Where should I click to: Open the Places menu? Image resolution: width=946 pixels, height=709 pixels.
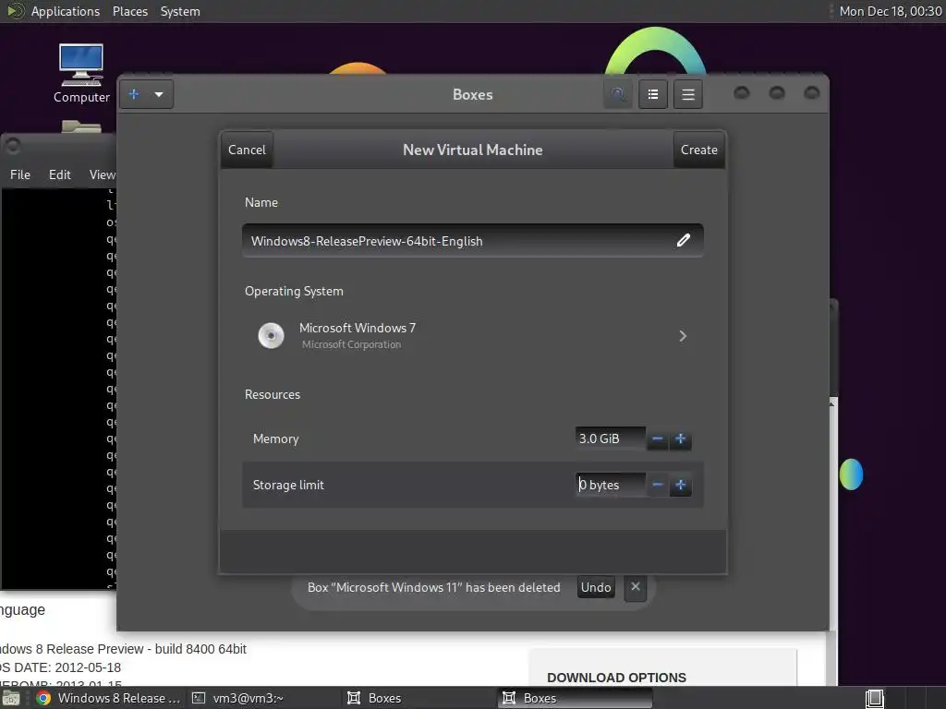tap(129, 11)
